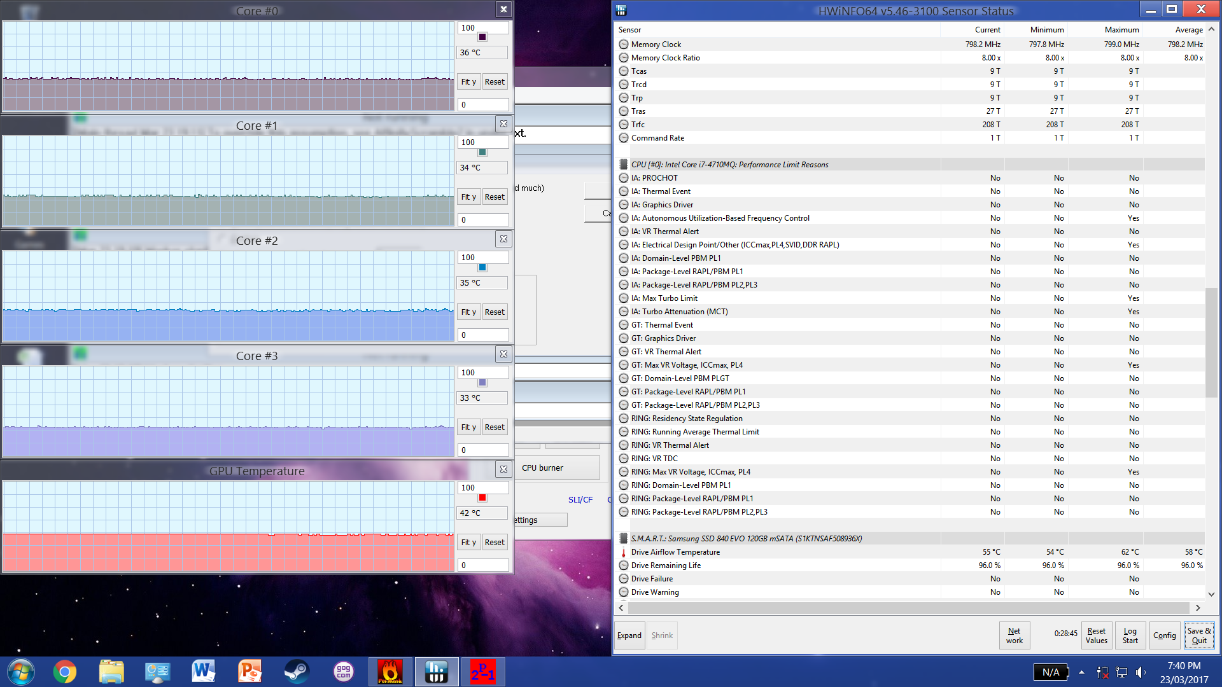Open GOG Galaxy taskbar icon
The image size is (1222, 687).
pos(343,672)
